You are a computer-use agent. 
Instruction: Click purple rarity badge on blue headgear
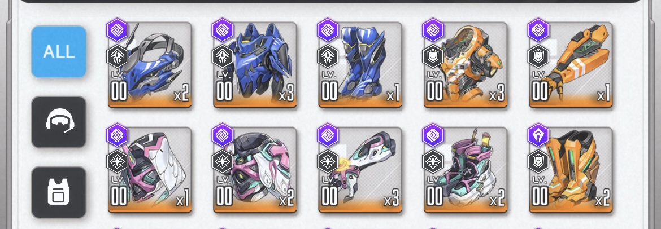pyautogui.click(x=117, y=30)
